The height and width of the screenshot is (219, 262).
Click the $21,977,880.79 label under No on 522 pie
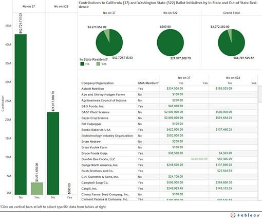(180, 58)
